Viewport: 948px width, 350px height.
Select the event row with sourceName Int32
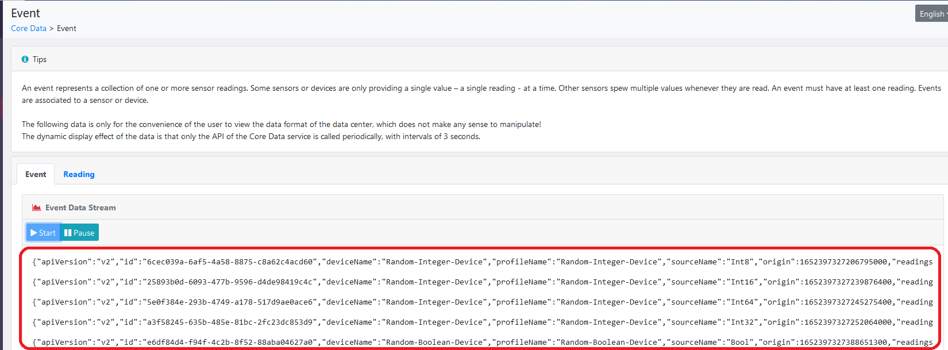pyautogui.click(x=483, y=322)
